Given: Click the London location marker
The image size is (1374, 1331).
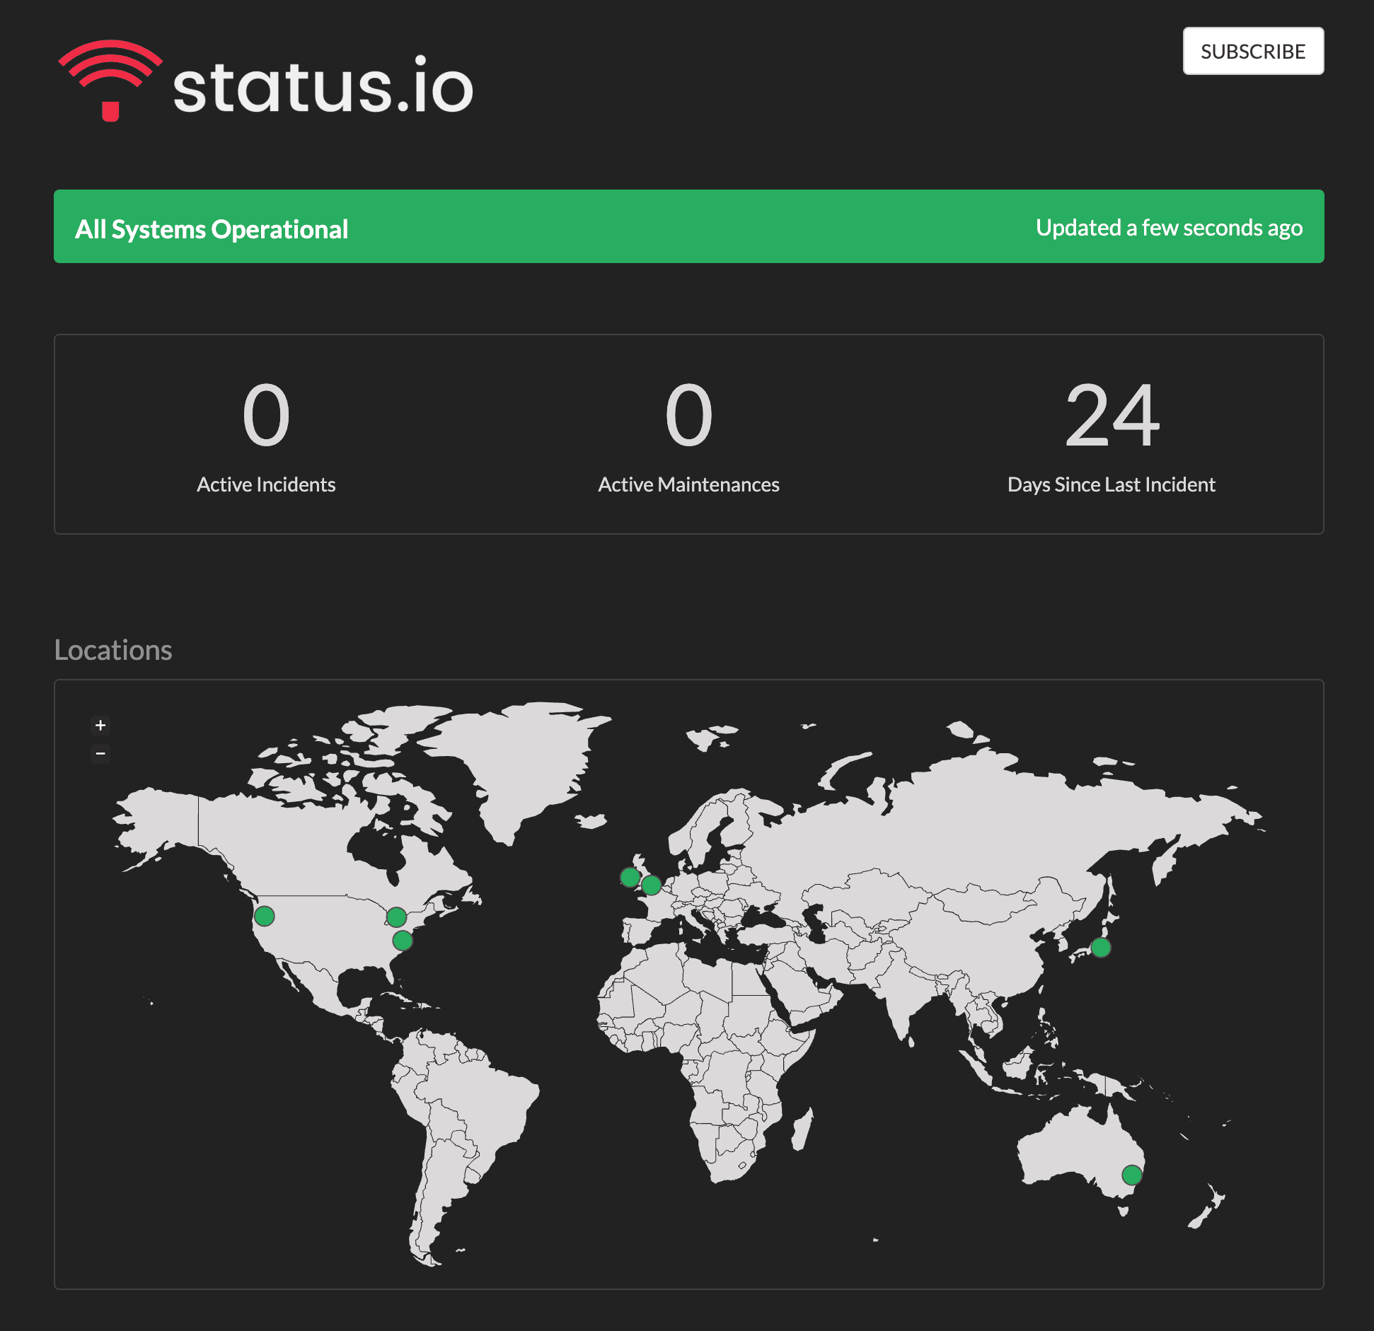Looking at the screenshot, I should (652, 885).
